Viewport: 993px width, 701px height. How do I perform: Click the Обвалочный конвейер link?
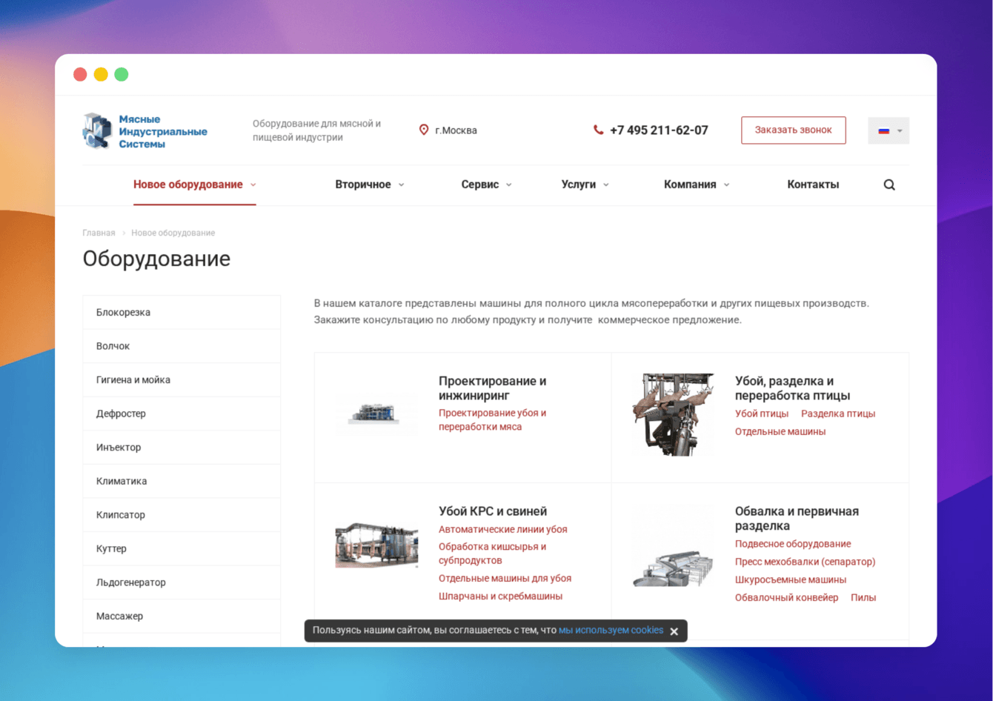coord(787,597)
